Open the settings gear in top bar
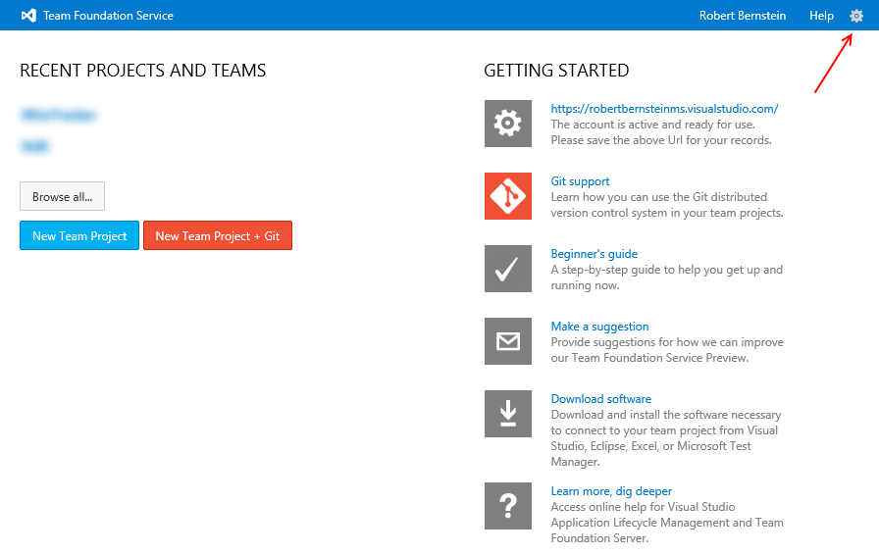879x555 pixels. 856,16
